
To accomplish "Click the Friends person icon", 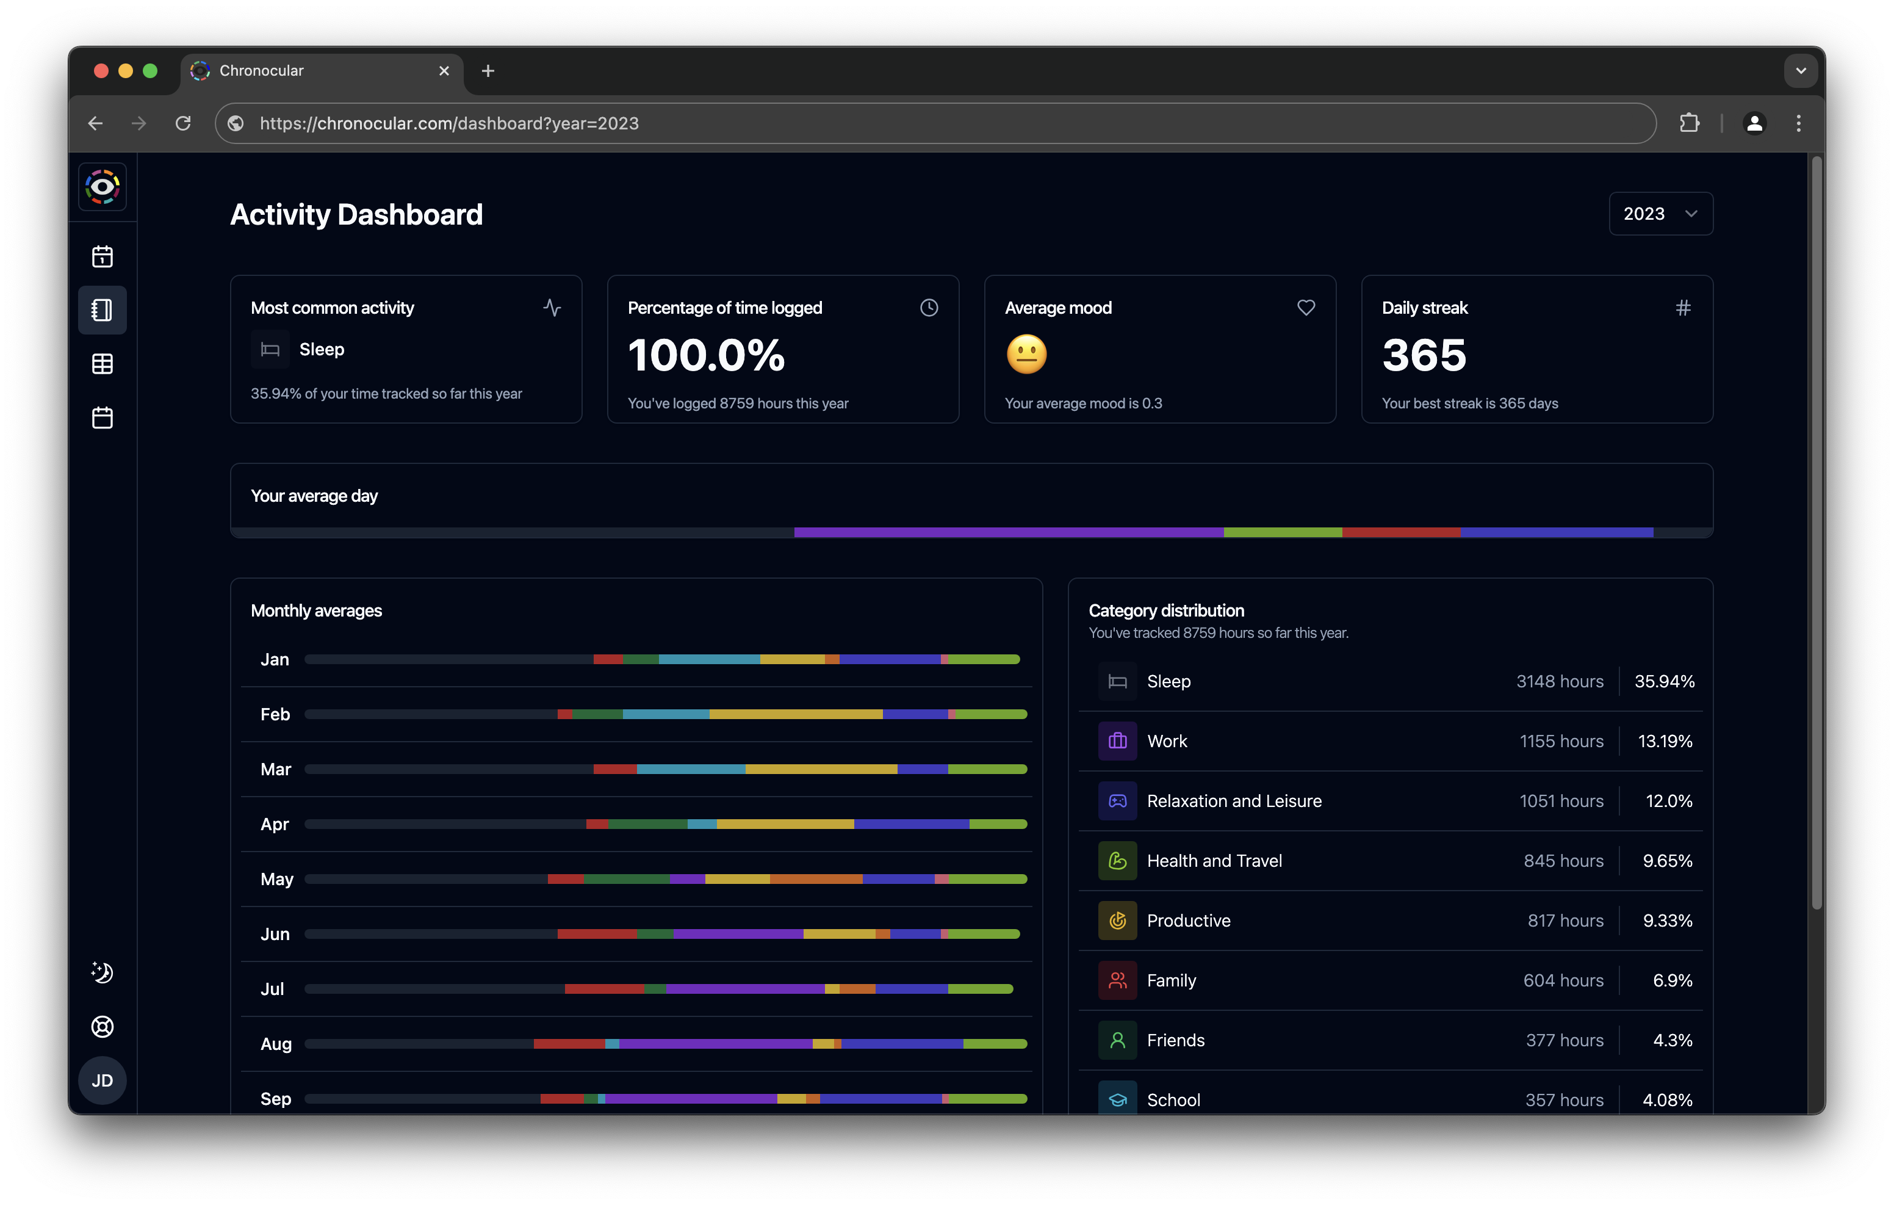I will pos(1118,1041).
